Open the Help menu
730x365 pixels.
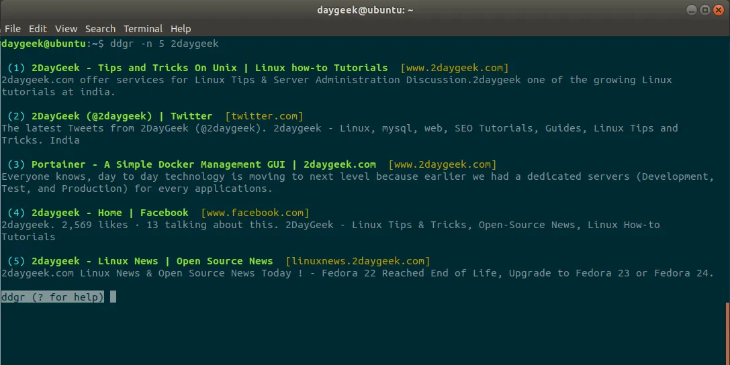click(x=181, y=29)
